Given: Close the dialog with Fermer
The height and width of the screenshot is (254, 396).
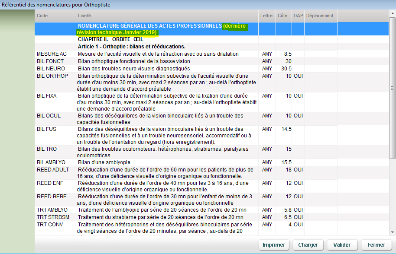Looking at the screenshot, I should pos(376,244).
